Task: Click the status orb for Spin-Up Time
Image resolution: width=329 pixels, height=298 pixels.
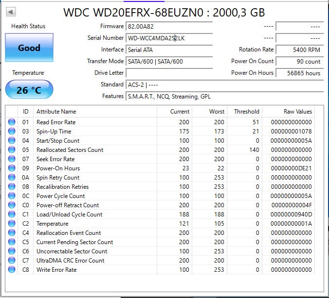Action: 12,131
